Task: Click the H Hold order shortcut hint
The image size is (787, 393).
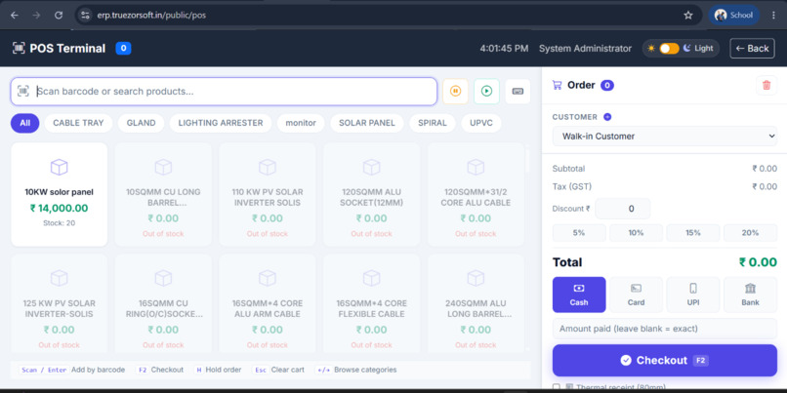Action: [218, 370]
